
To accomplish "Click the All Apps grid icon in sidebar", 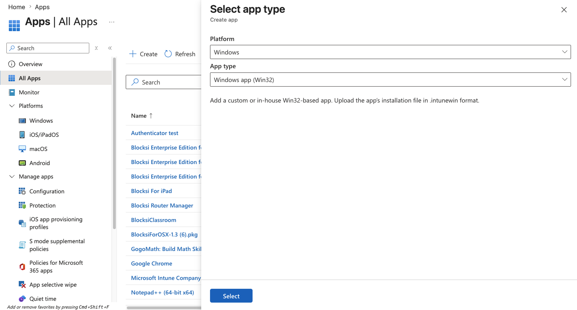I will 12,78.
